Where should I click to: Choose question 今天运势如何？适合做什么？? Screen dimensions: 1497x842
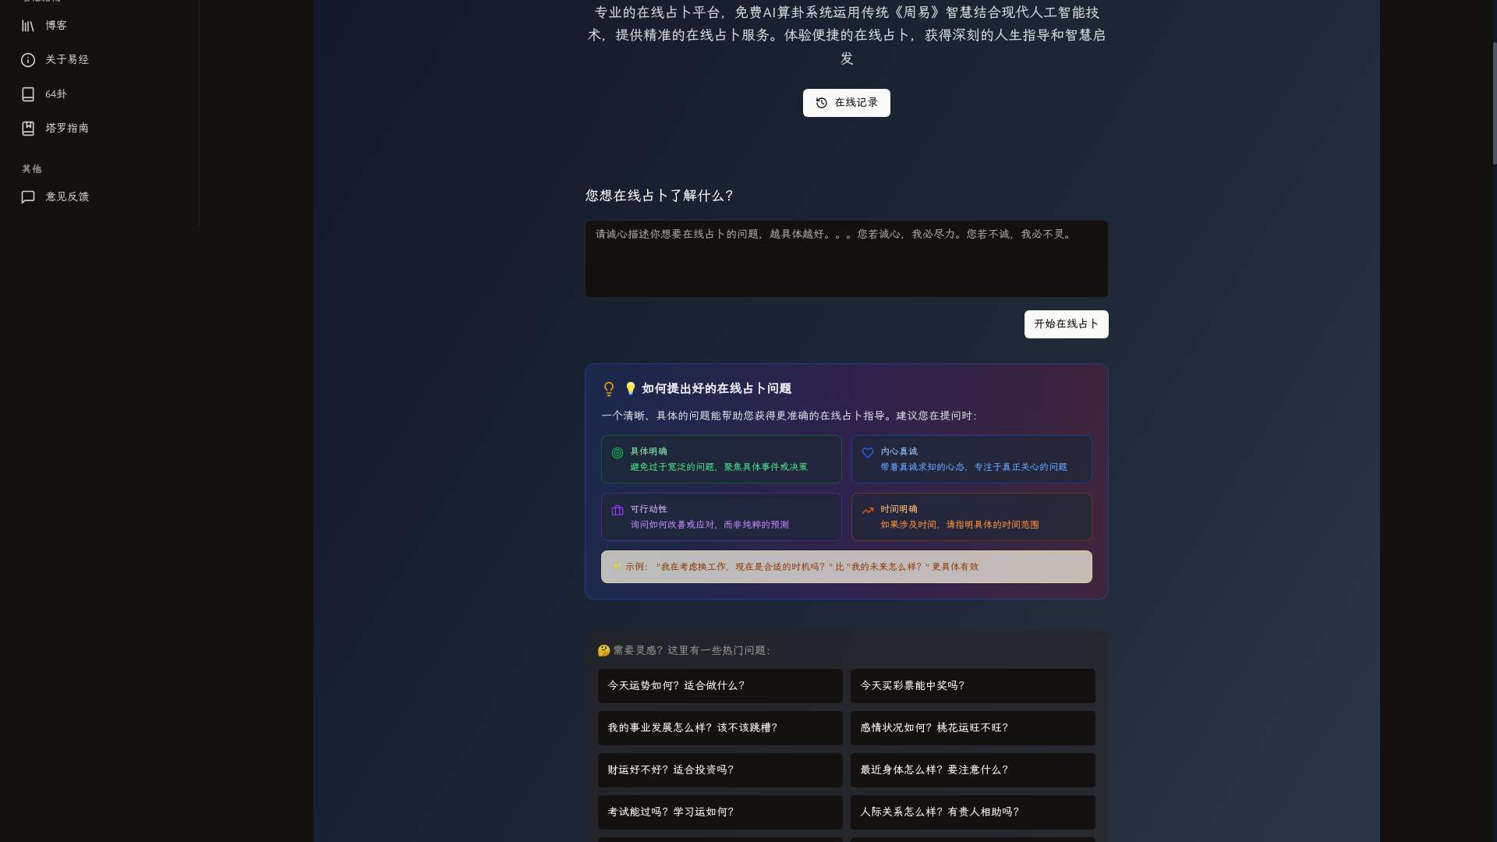pos(720,686)
